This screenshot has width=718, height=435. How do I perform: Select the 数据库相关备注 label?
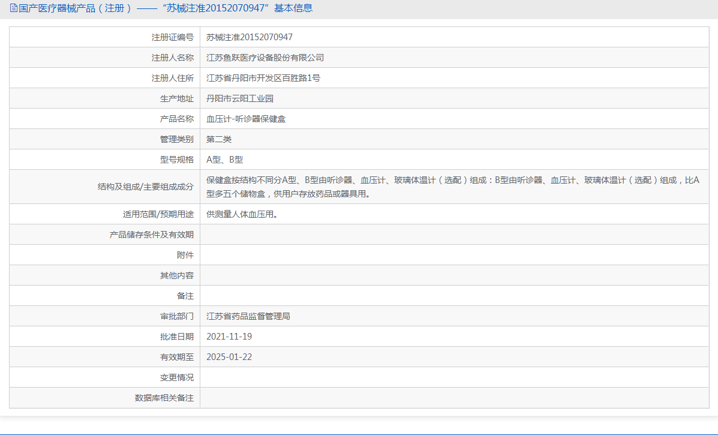tap(164, 398)
